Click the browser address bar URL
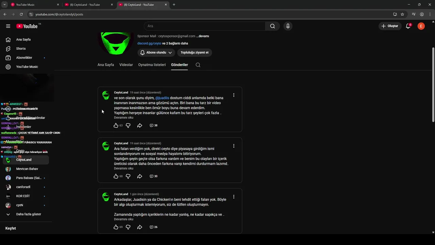435x245 pixels. [59, 14]
